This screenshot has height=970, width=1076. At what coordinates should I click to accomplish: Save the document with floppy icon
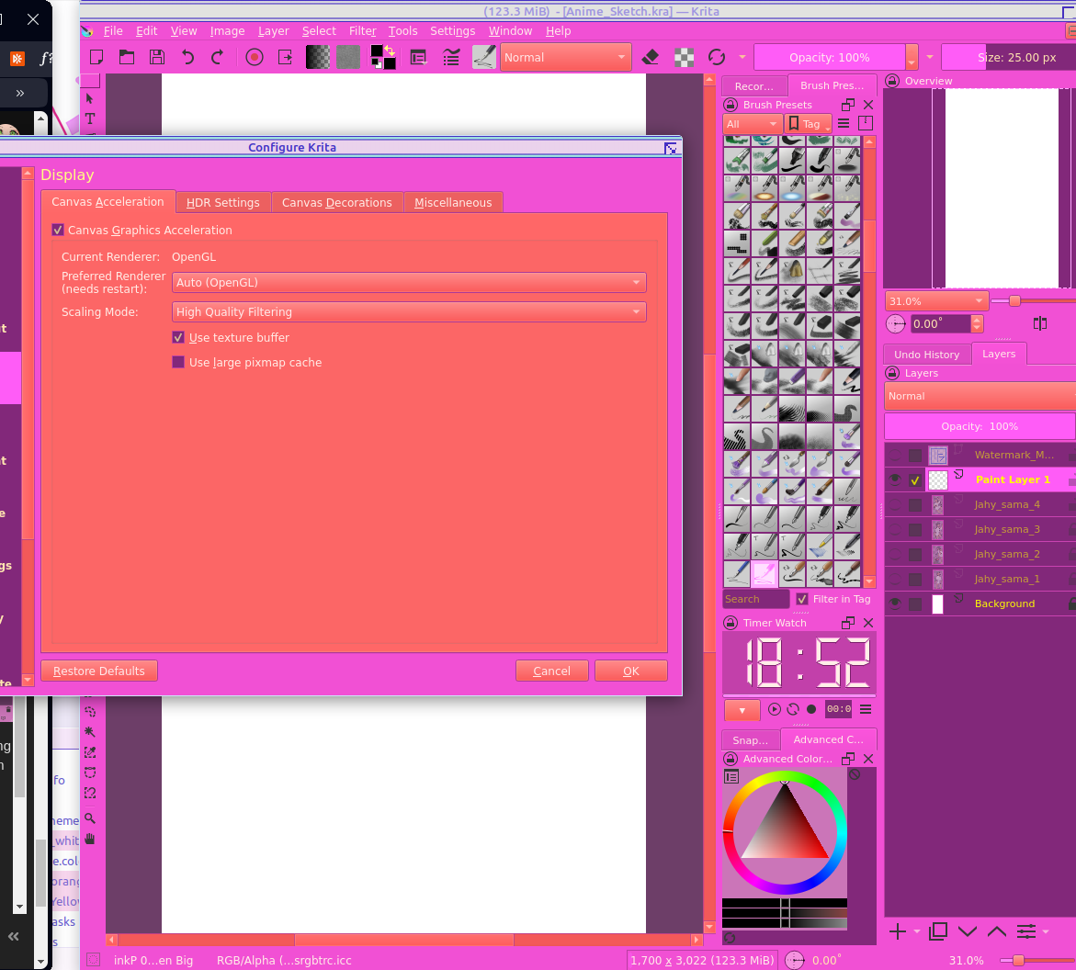(x=157, y=58)
